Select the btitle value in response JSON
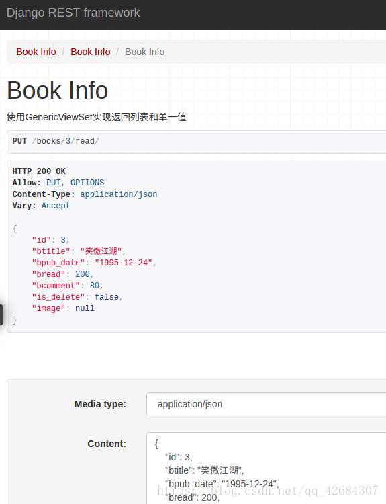Image resolution: width=386 pixels, height=504 pixels. pos(101,251)
